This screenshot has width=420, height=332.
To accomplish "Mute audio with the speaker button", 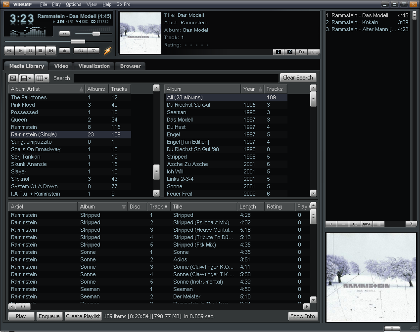I will (64, 34).
